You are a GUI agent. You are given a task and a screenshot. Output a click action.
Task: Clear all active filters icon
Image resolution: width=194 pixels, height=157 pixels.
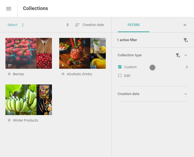tap(186, 40)
